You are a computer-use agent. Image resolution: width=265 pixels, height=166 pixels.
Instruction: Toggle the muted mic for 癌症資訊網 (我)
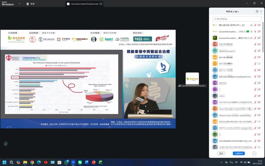[255, 25]
